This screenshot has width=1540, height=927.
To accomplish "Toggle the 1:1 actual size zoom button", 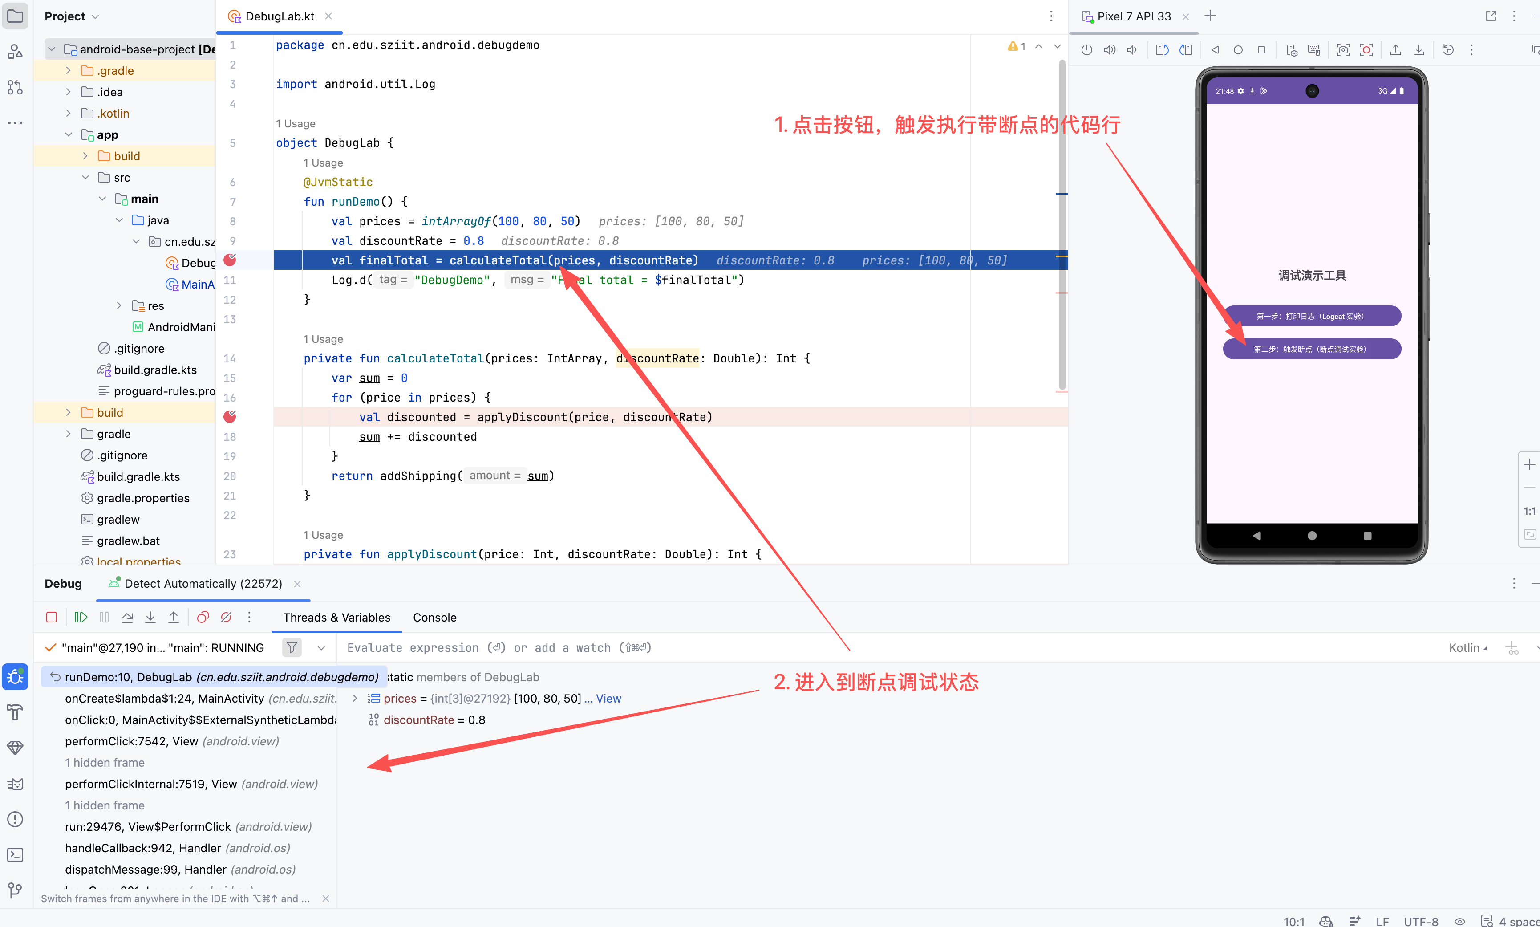I will 1529,511.
